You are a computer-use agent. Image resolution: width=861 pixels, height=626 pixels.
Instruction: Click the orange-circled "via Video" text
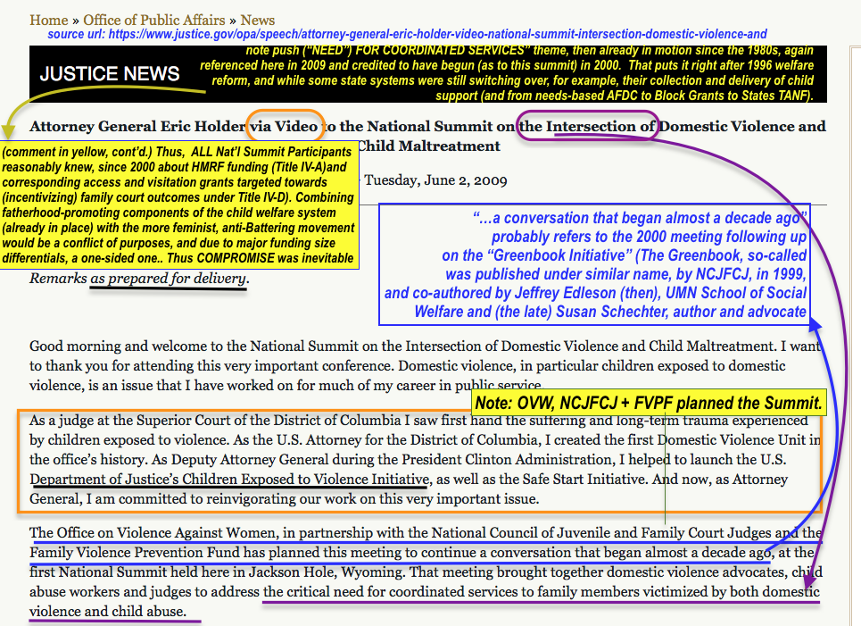(283, 127)
